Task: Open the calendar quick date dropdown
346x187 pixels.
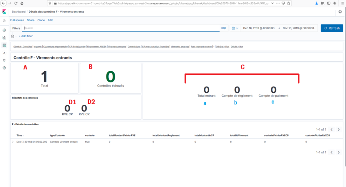Action: tap(235, 28)
